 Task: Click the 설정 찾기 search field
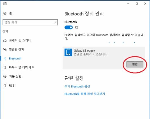point(30,22)
